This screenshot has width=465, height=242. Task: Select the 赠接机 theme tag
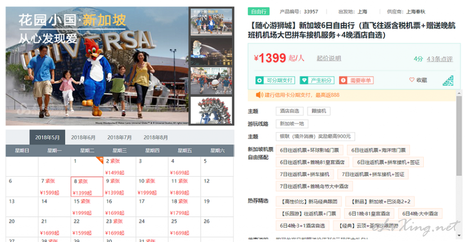[x=319, y=111]
